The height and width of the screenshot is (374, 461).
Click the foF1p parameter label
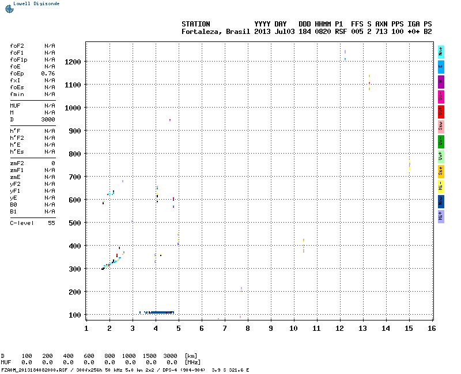point(18,60)
